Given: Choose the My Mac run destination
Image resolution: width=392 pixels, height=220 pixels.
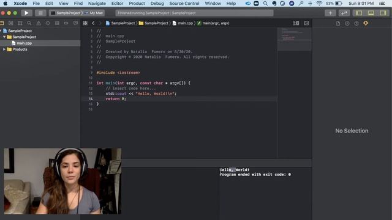Looking at the screenshot, I should (94, 13).
